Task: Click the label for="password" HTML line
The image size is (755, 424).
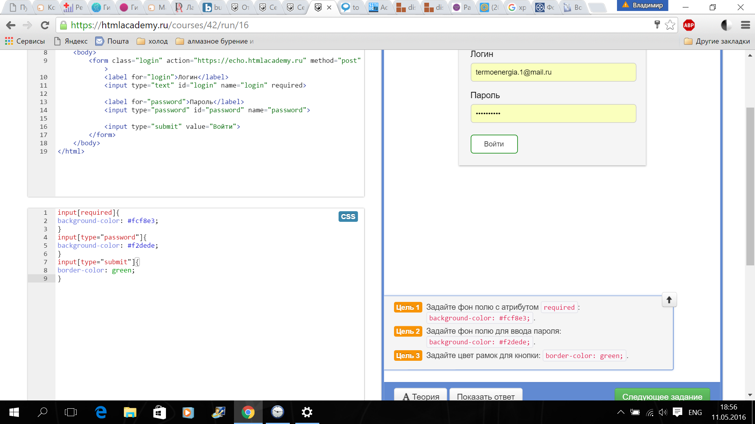Action: [174, 102]
